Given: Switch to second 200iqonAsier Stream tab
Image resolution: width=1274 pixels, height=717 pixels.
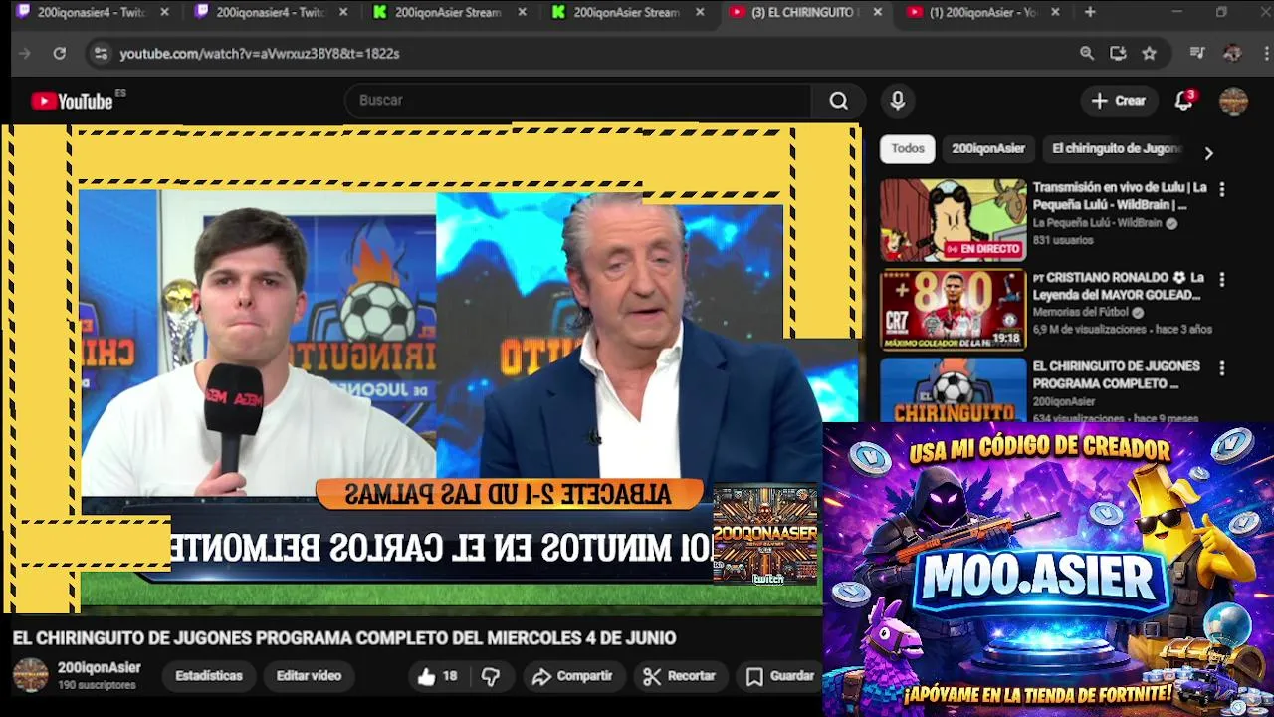Looking at the screenshot, I should pos(626,12).
